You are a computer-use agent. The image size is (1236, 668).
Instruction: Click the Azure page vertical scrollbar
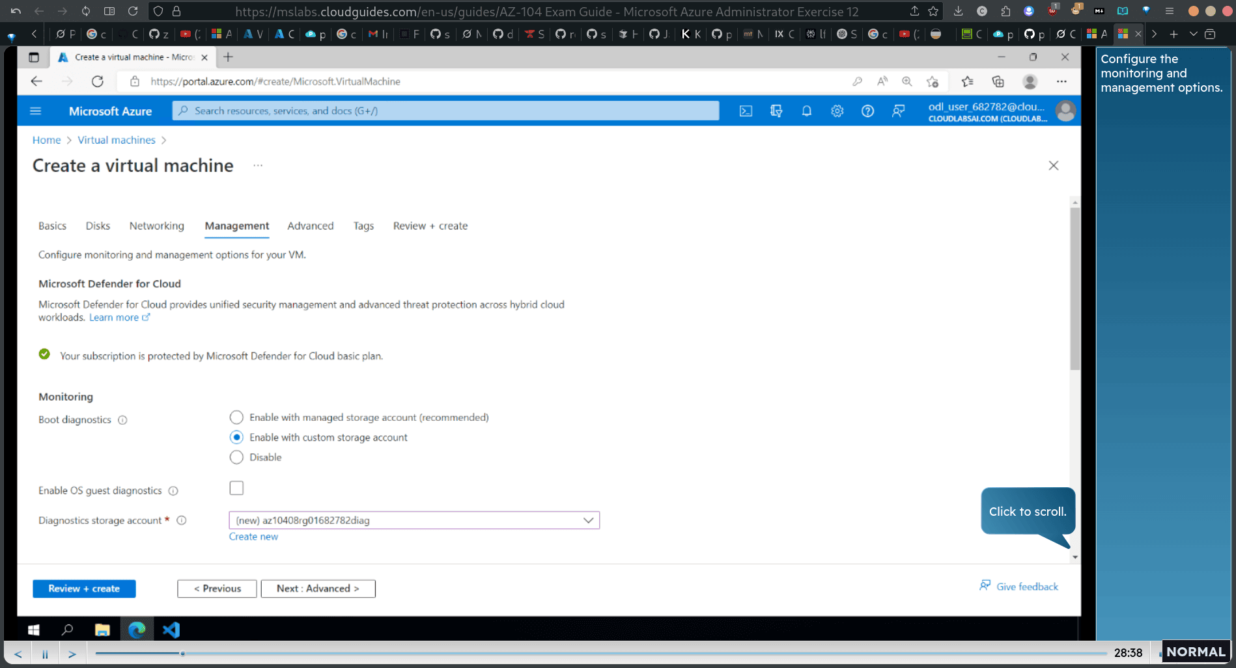1074,289
